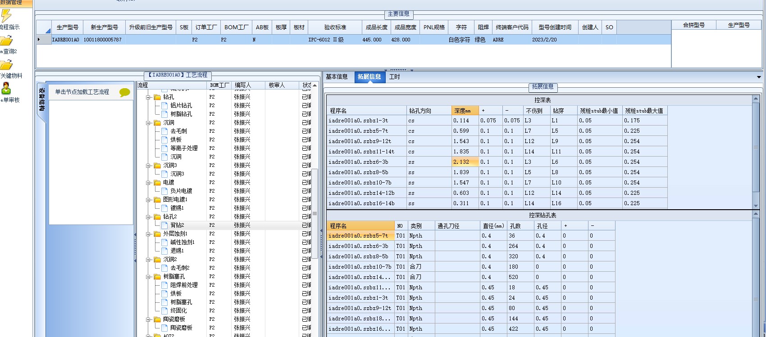
Task: Collapse the 沉铜 tree node
Action: click(x=148, y=123)
